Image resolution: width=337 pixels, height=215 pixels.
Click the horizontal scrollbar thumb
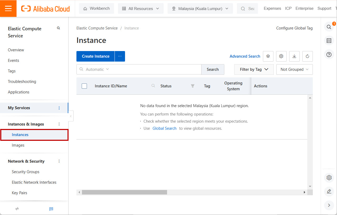point(124,192)
